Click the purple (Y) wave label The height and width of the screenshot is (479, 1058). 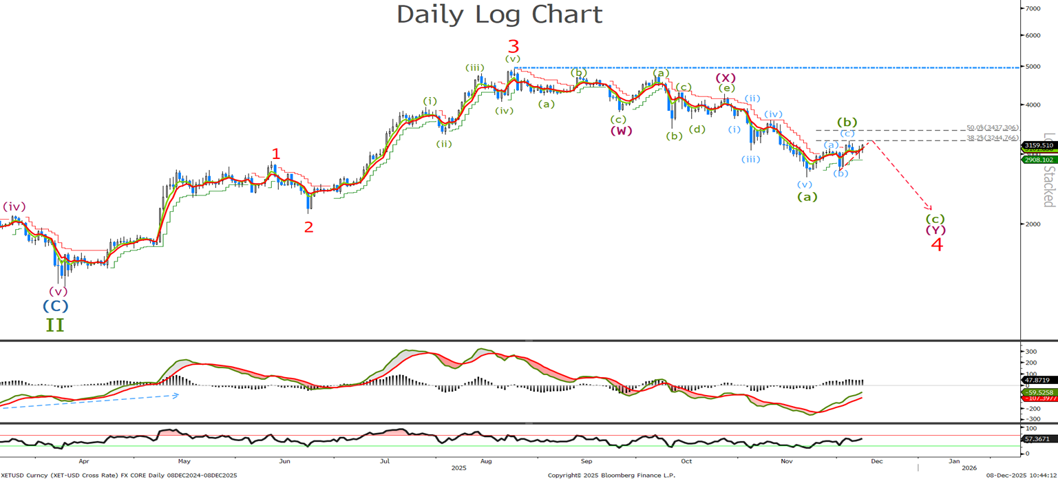[x=935, y=230]
